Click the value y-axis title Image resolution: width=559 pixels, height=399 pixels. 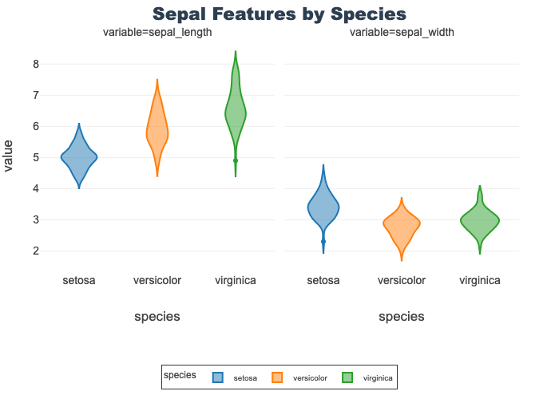point(9,156)
